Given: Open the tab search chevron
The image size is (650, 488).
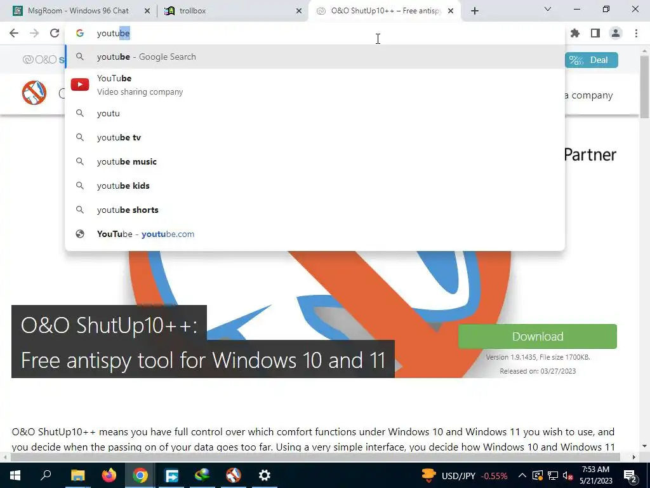Looking at the screenshot, I should [548, 9].
